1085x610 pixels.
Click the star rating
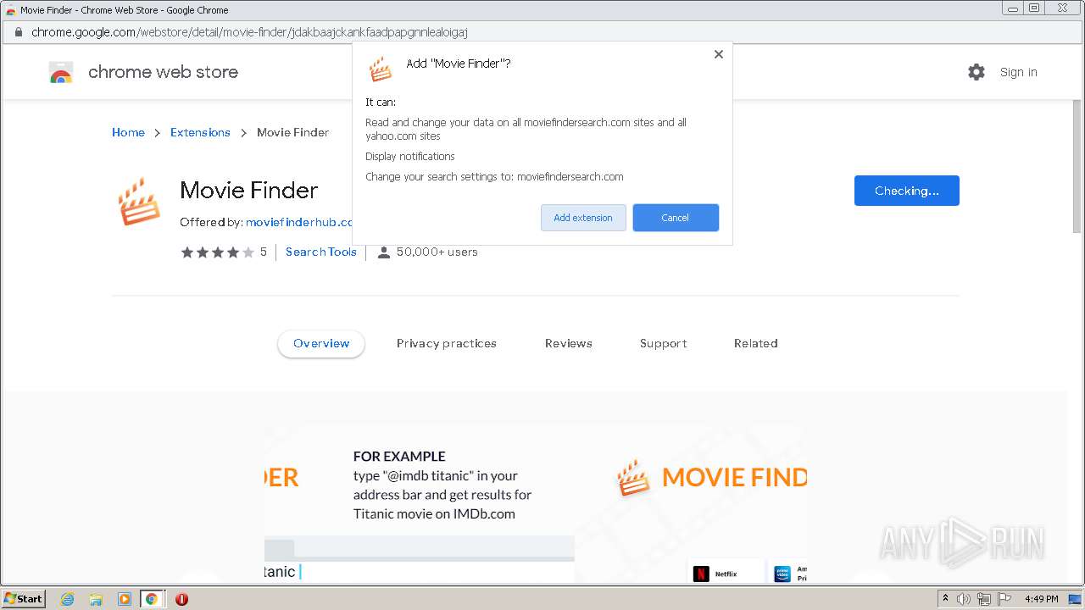tap(217, 252)
